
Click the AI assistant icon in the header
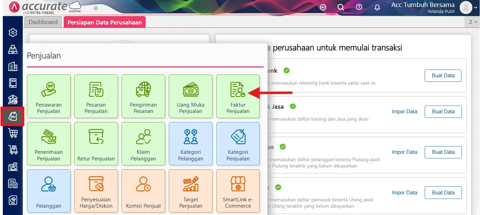click(323, 7)
